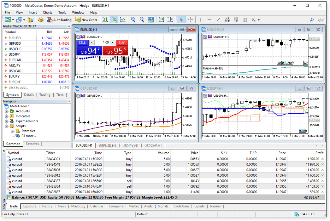Viewport: 330px width, 221px height.
Task: Click the red BUY button
Action: point(122,42)
